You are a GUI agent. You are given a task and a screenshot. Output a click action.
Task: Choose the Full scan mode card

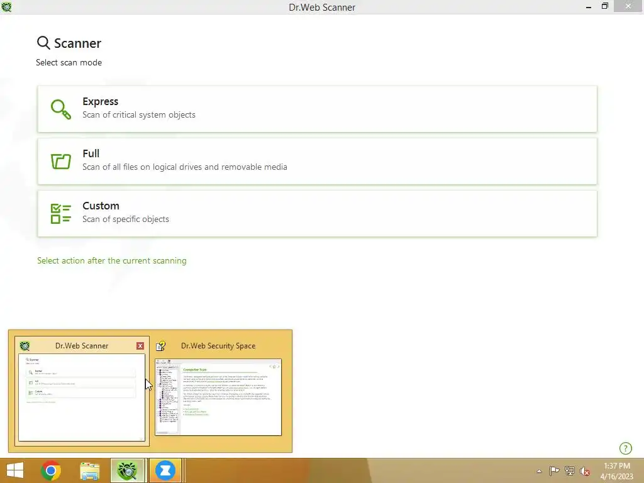[x=317, y=161]
